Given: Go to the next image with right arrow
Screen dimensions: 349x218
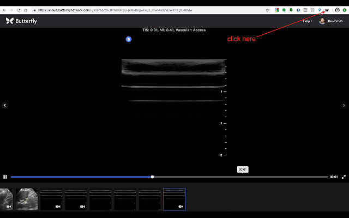Looking at the screenshot, I should [x=344, y=105].
